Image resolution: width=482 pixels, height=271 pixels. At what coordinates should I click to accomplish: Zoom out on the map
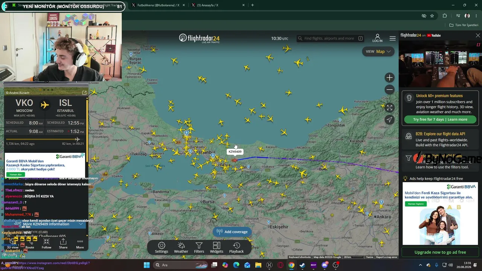pyautogui.click(x=390, y=90)
